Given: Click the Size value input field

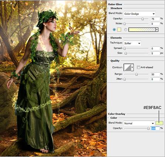Looking at the screenshot, I should click(x=155, y=53).
